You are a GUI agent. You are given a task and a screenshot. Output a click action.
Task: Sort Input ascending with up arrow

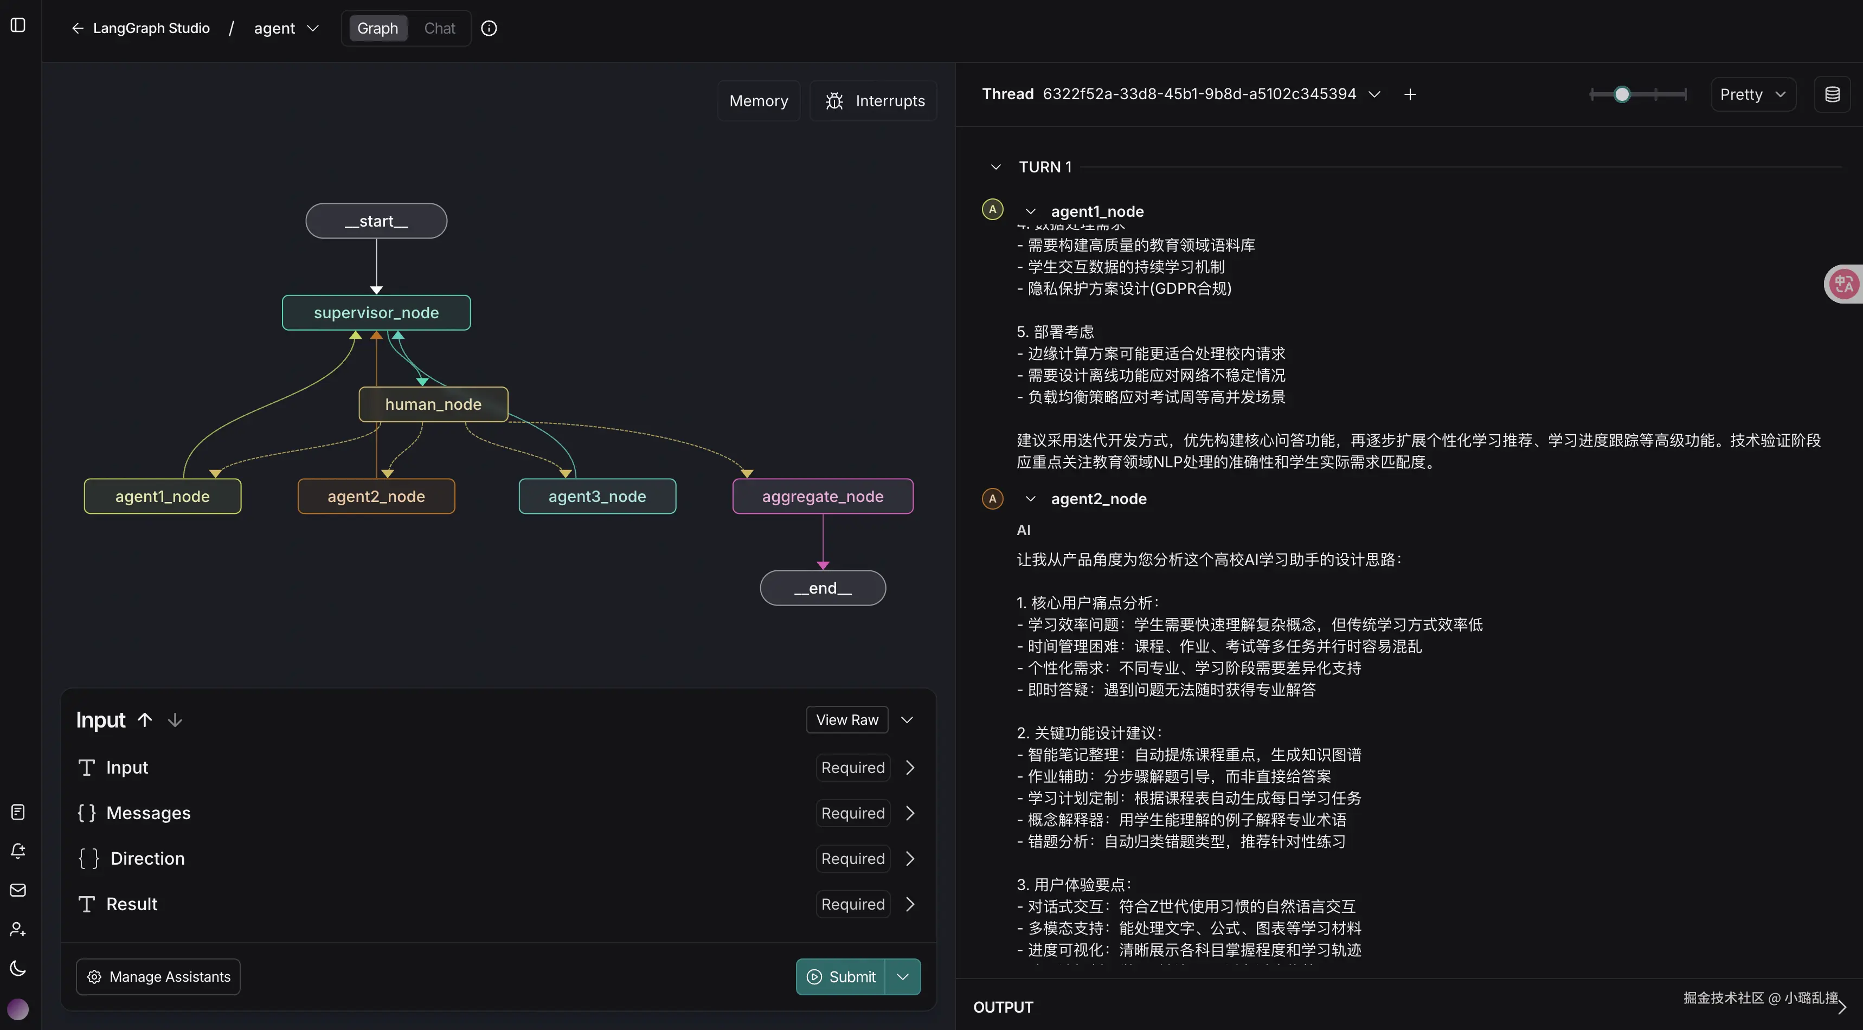(x=145, y=720)
